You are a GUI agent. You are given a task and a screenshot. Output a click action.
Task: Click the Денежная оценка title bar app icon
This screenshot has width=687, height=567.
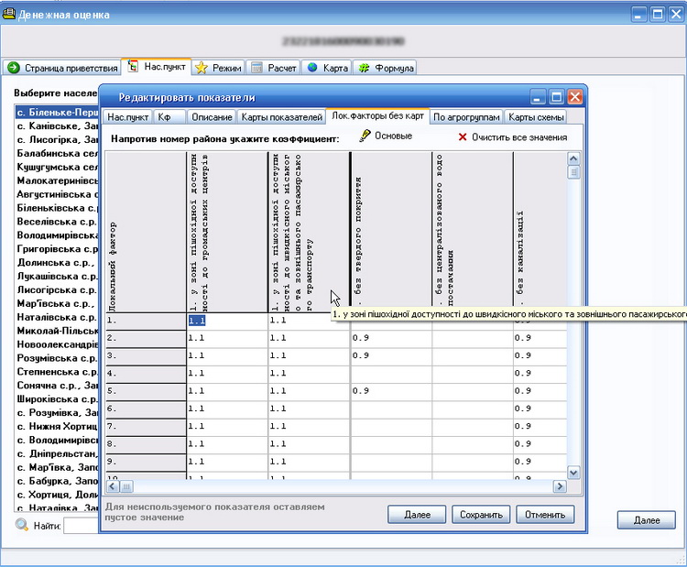pyautogui.click(x=8, y=14)
